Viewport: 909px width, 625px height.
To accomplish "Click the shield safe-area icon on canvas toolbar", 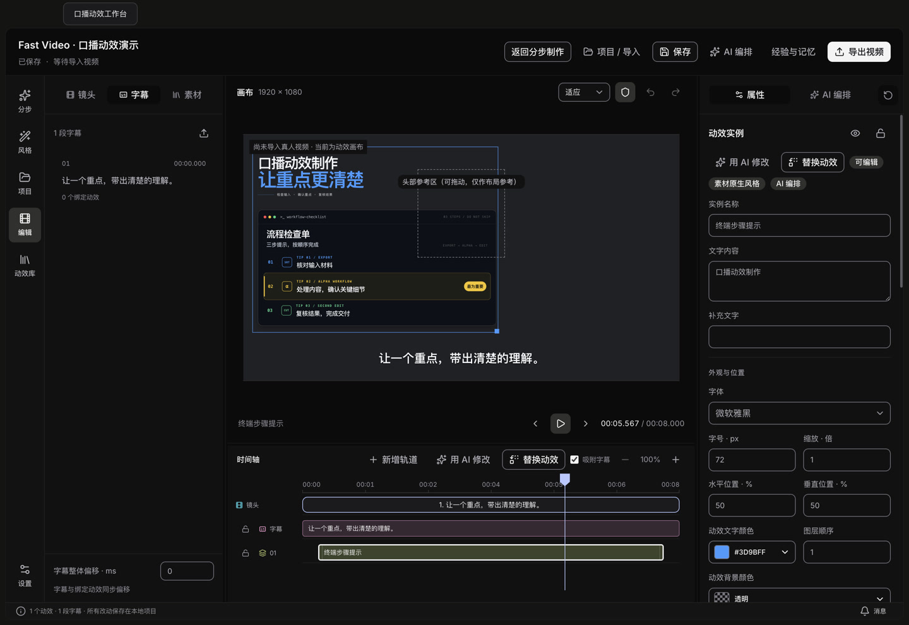I will (625, 92).
